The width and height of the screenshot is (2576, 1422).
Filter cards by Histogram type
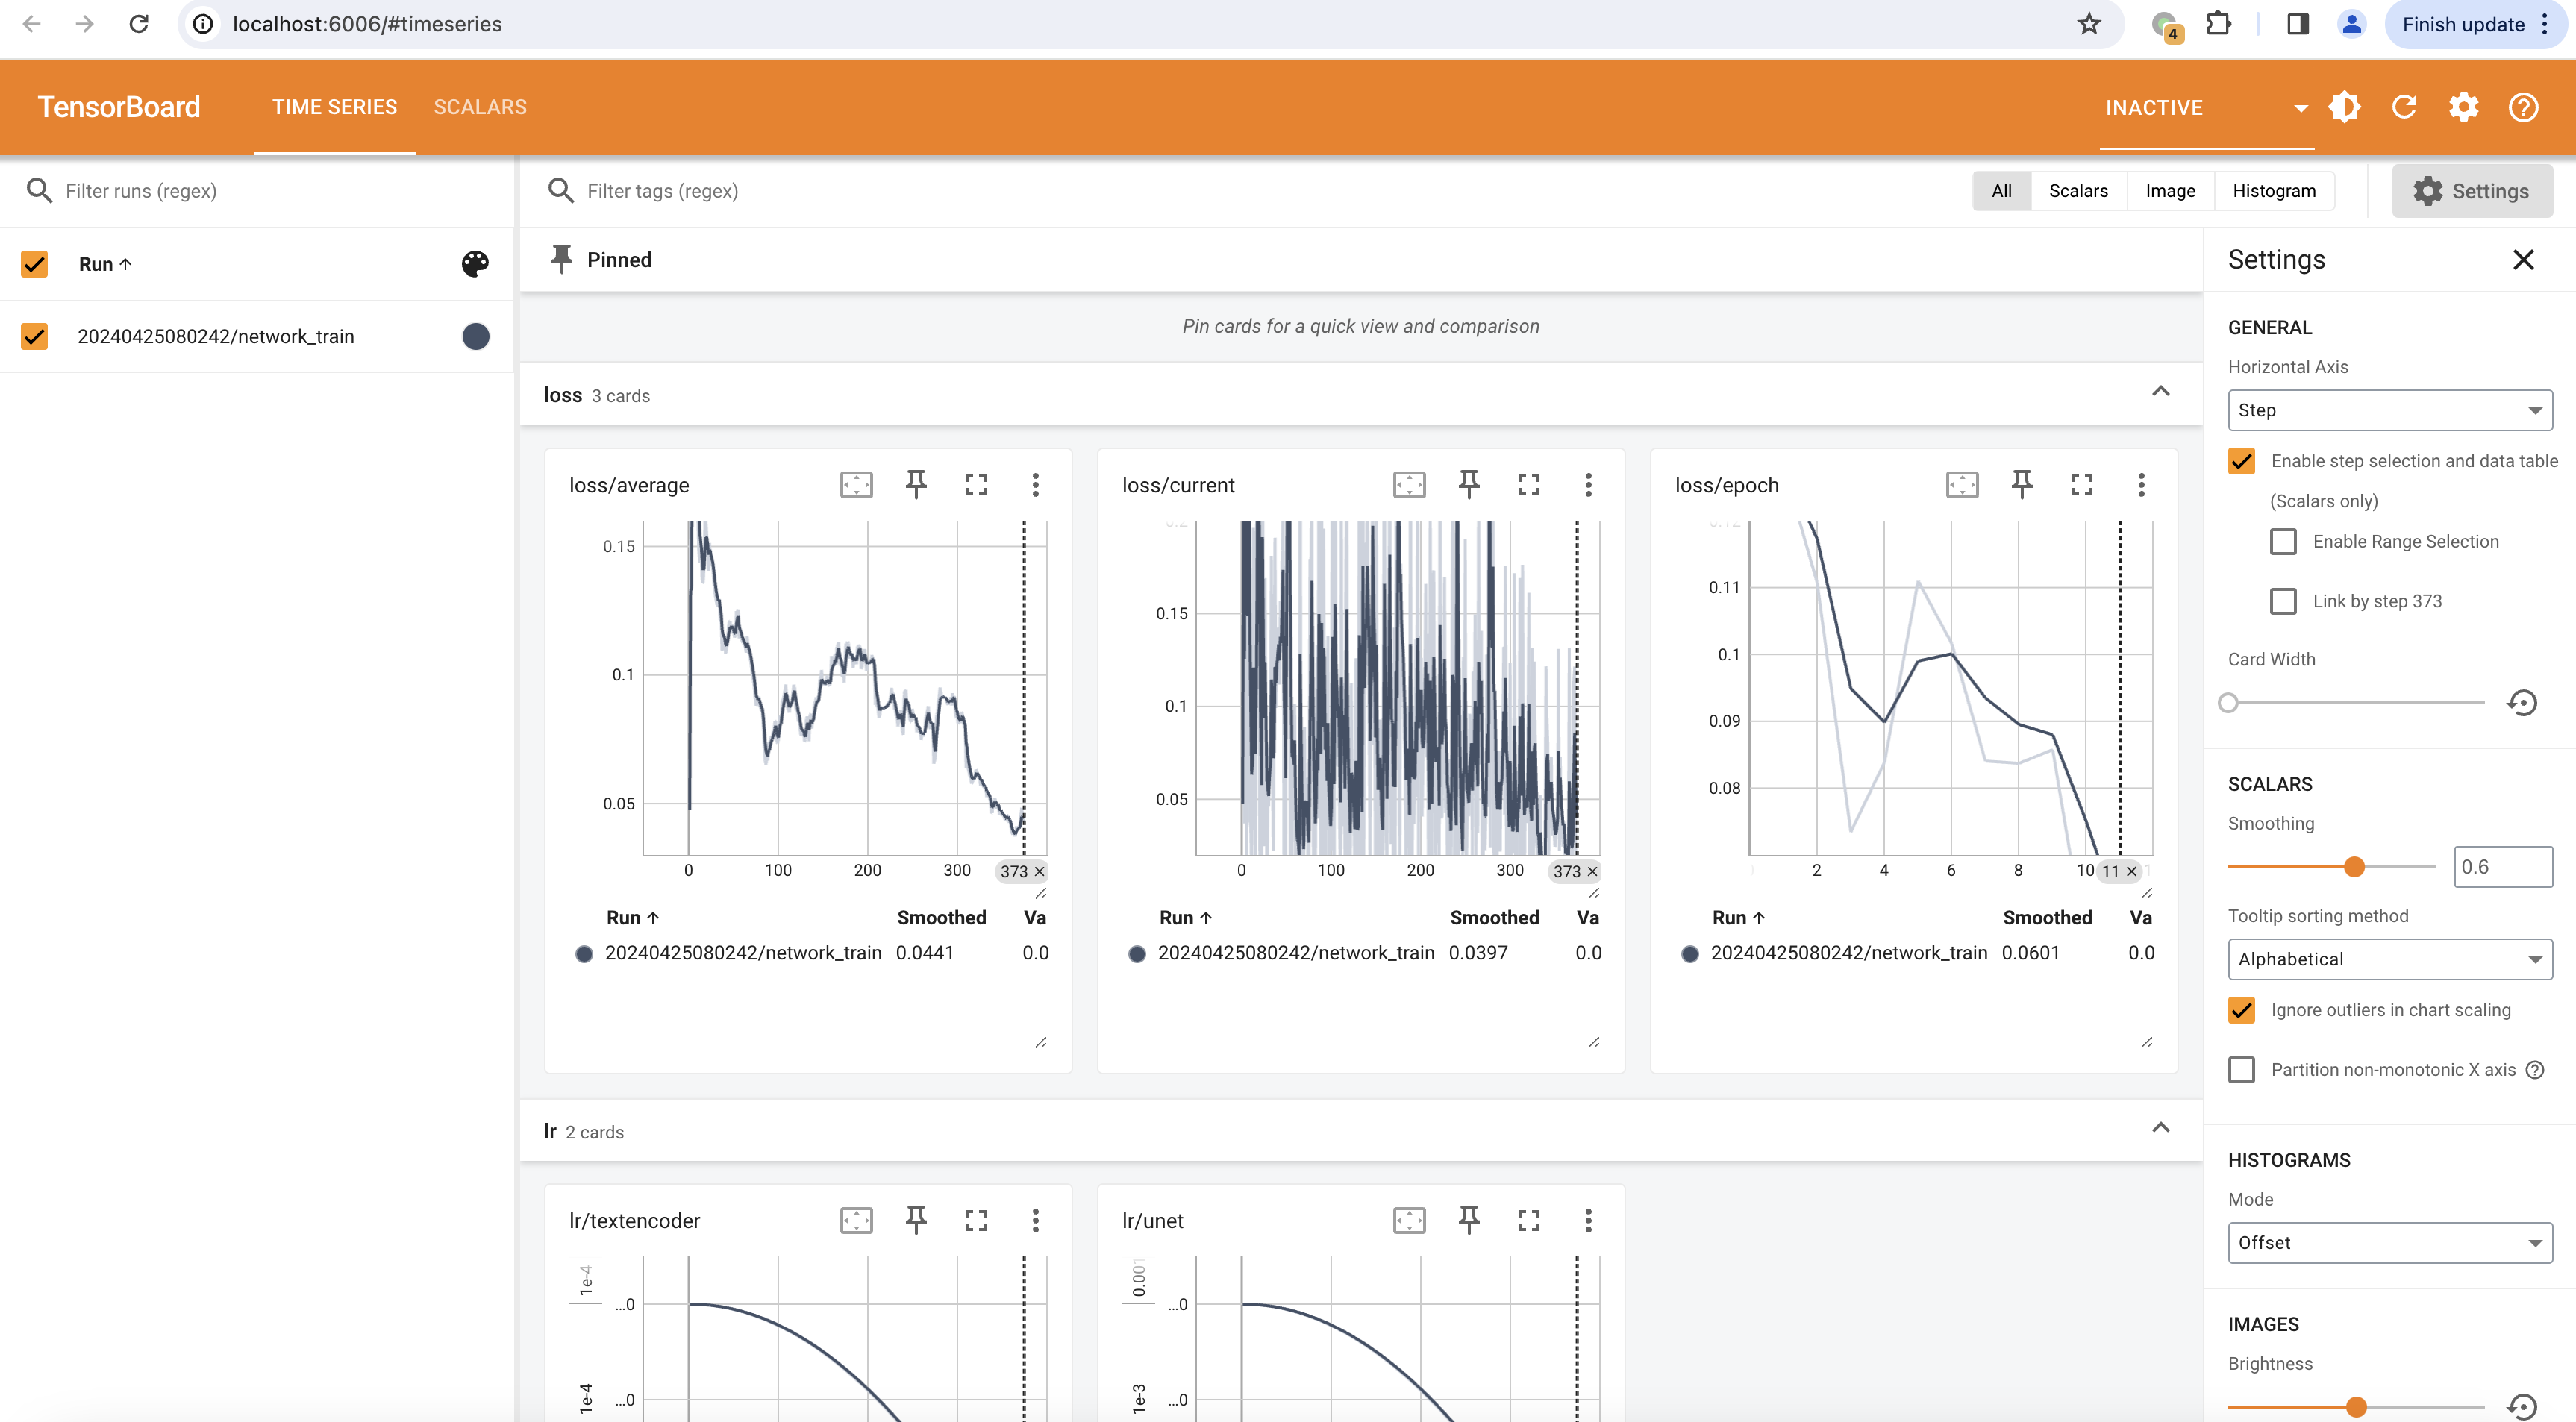(2273, 191)
